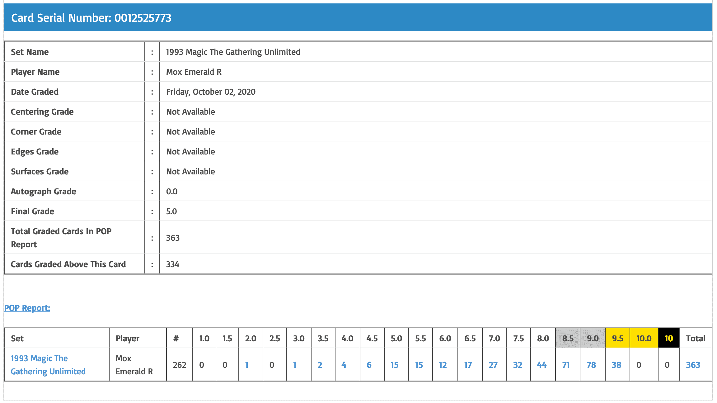Click the Corner Grade label
This screenshot has height=403, width=717.
coord(36,131)
